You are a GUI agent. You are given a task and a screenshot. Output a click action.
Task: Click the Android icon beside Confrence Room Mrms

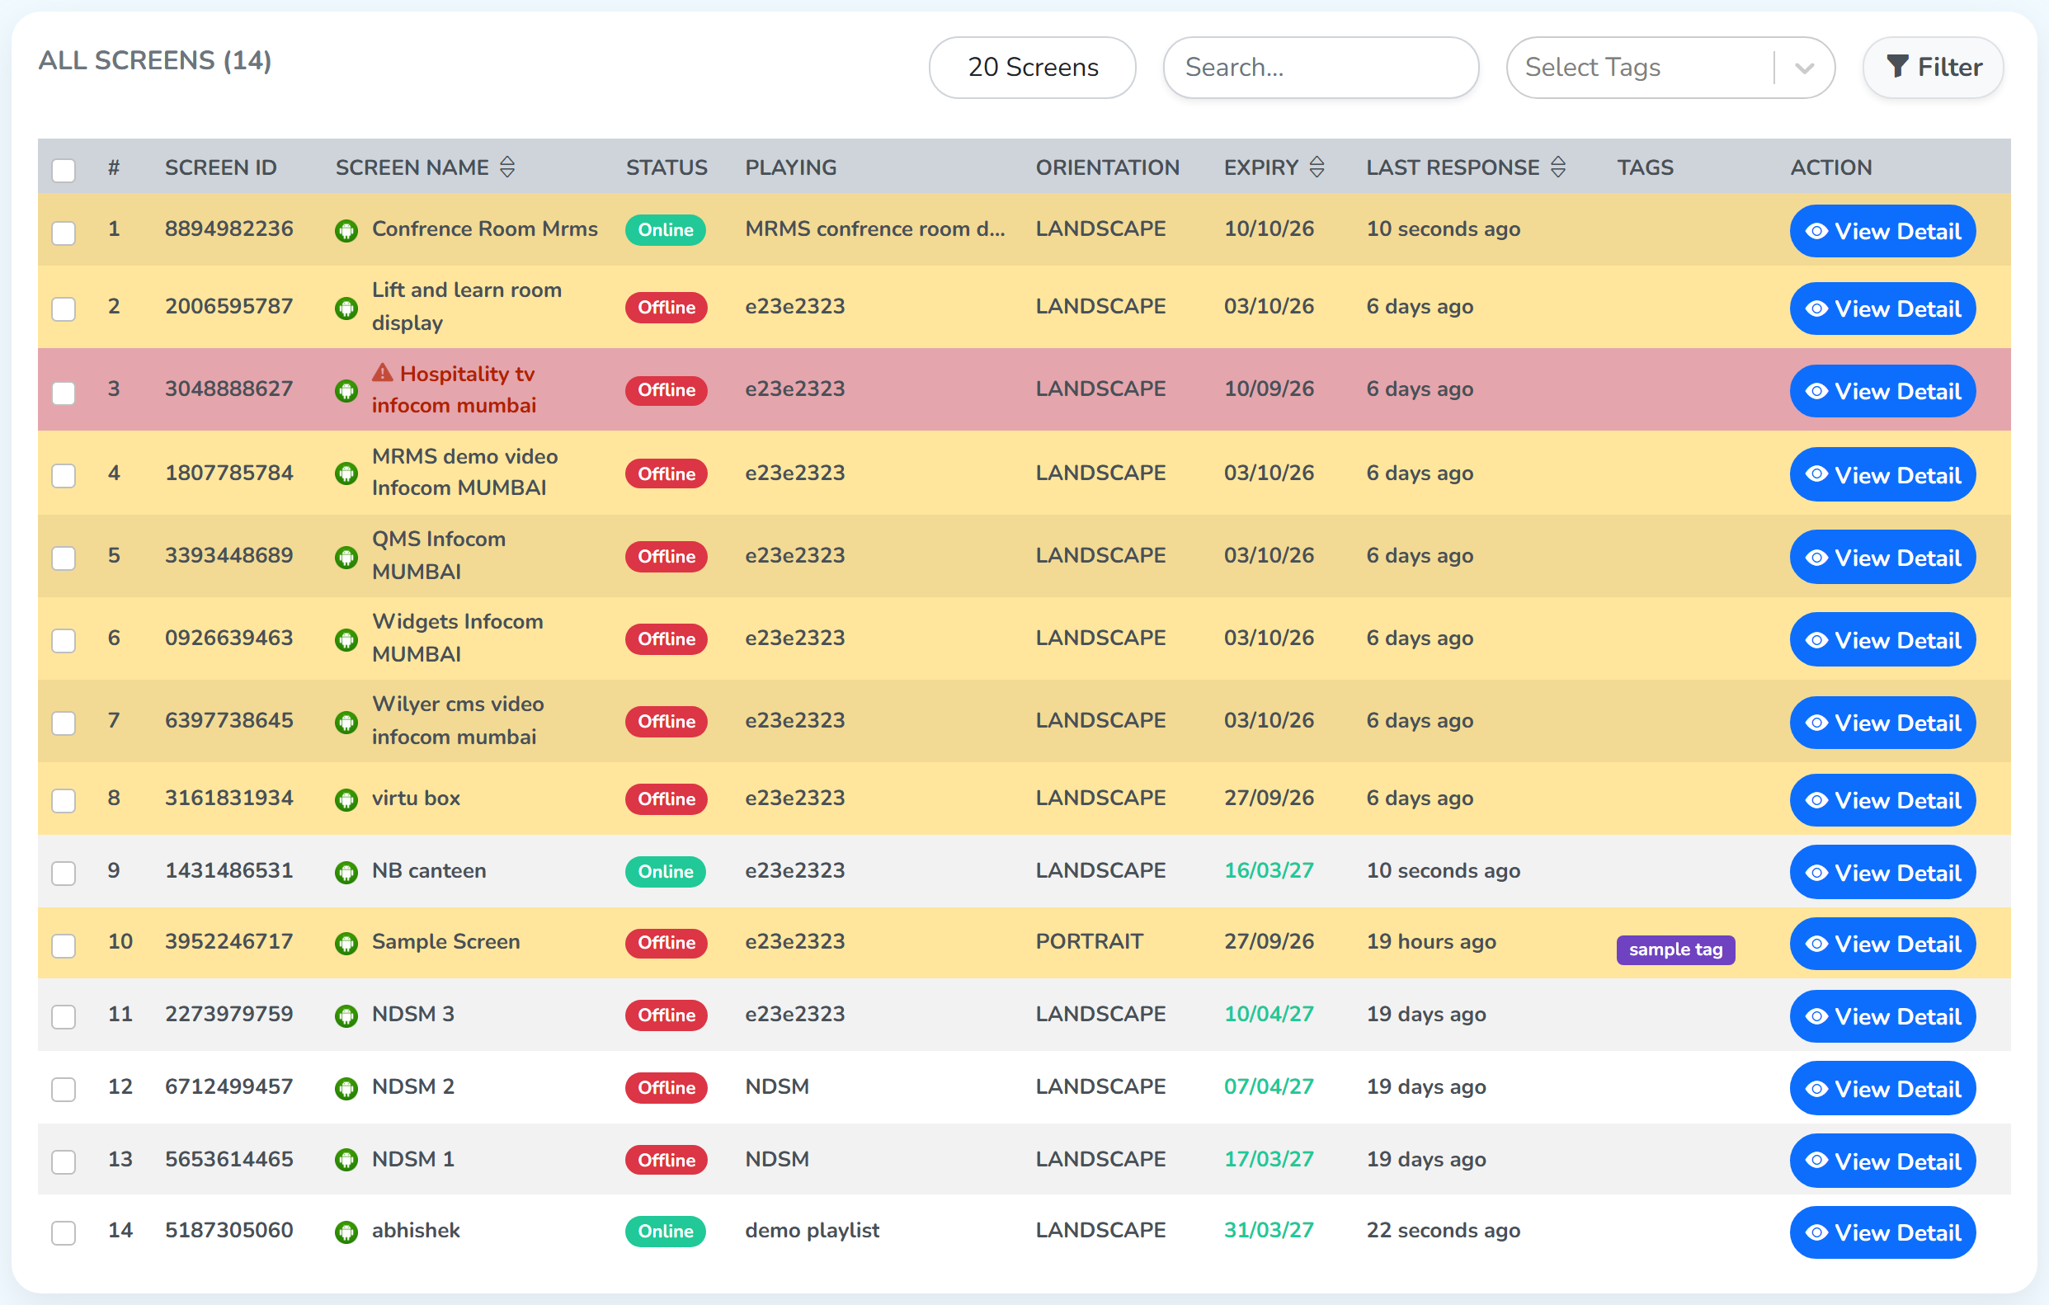click(346, 230)
